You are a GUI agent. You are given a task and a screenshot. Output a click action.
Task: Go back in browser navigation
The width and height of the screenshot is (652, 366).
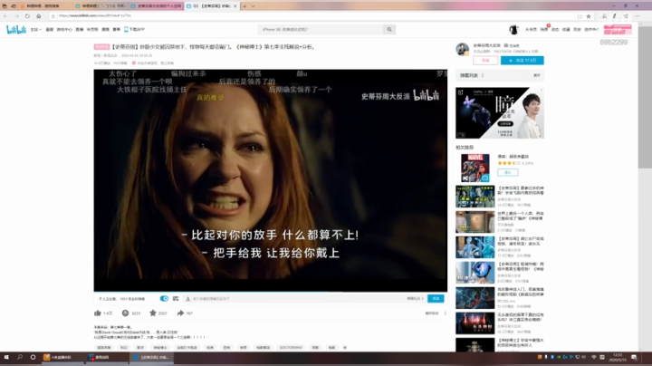tap(5, 16)
